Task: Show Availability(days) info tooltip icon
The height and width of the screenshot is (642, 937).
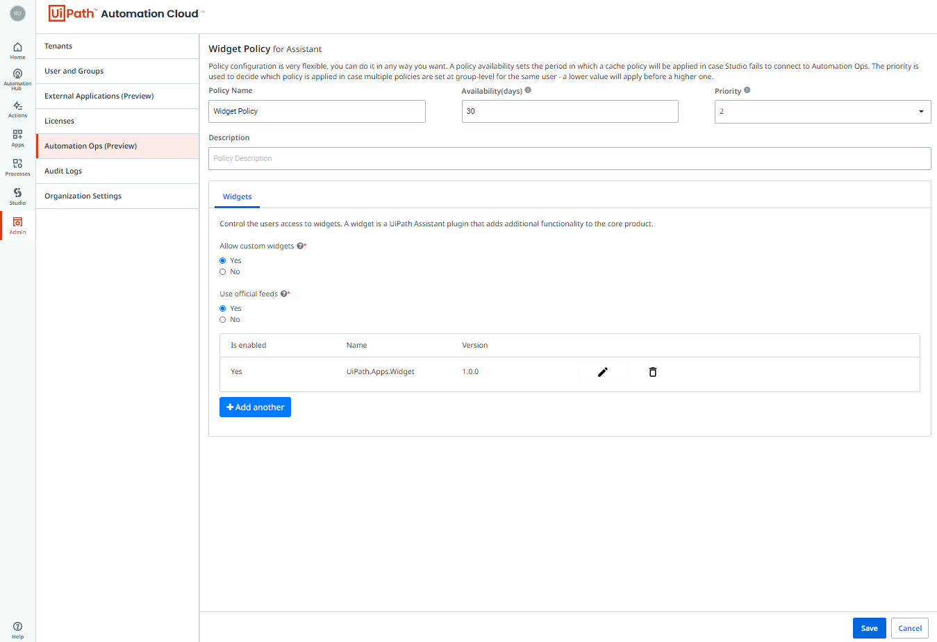Action: coord(528,90)
